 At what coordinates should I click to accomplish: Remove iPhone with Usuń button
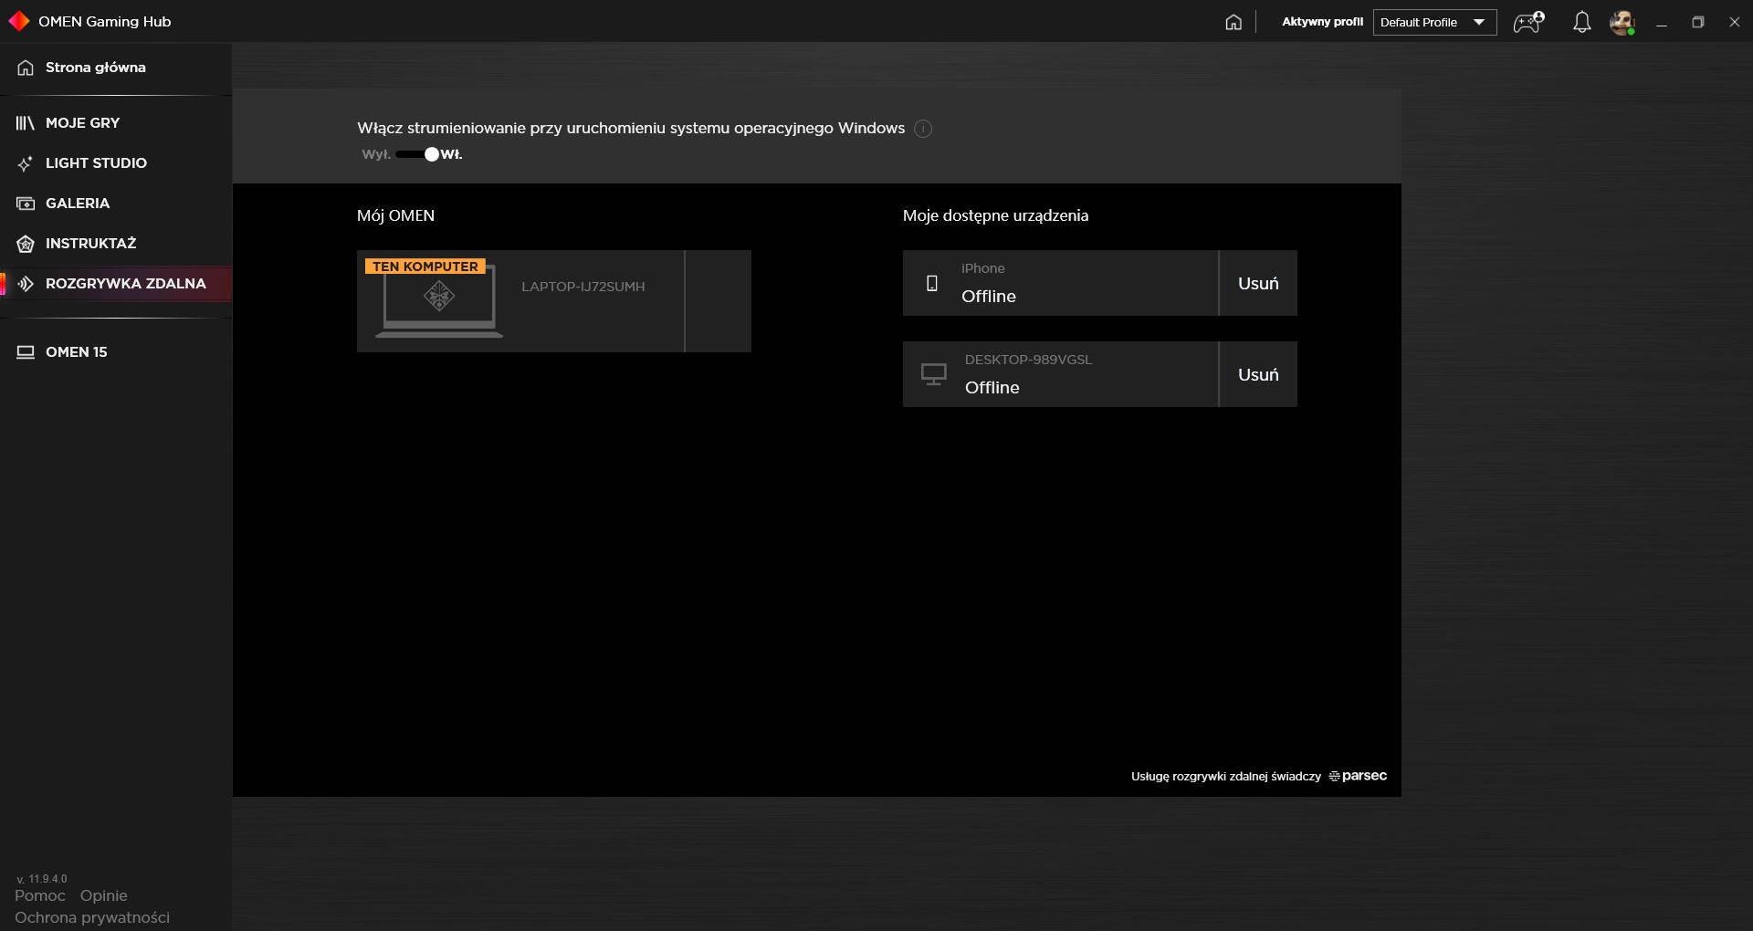point(1258,283)
